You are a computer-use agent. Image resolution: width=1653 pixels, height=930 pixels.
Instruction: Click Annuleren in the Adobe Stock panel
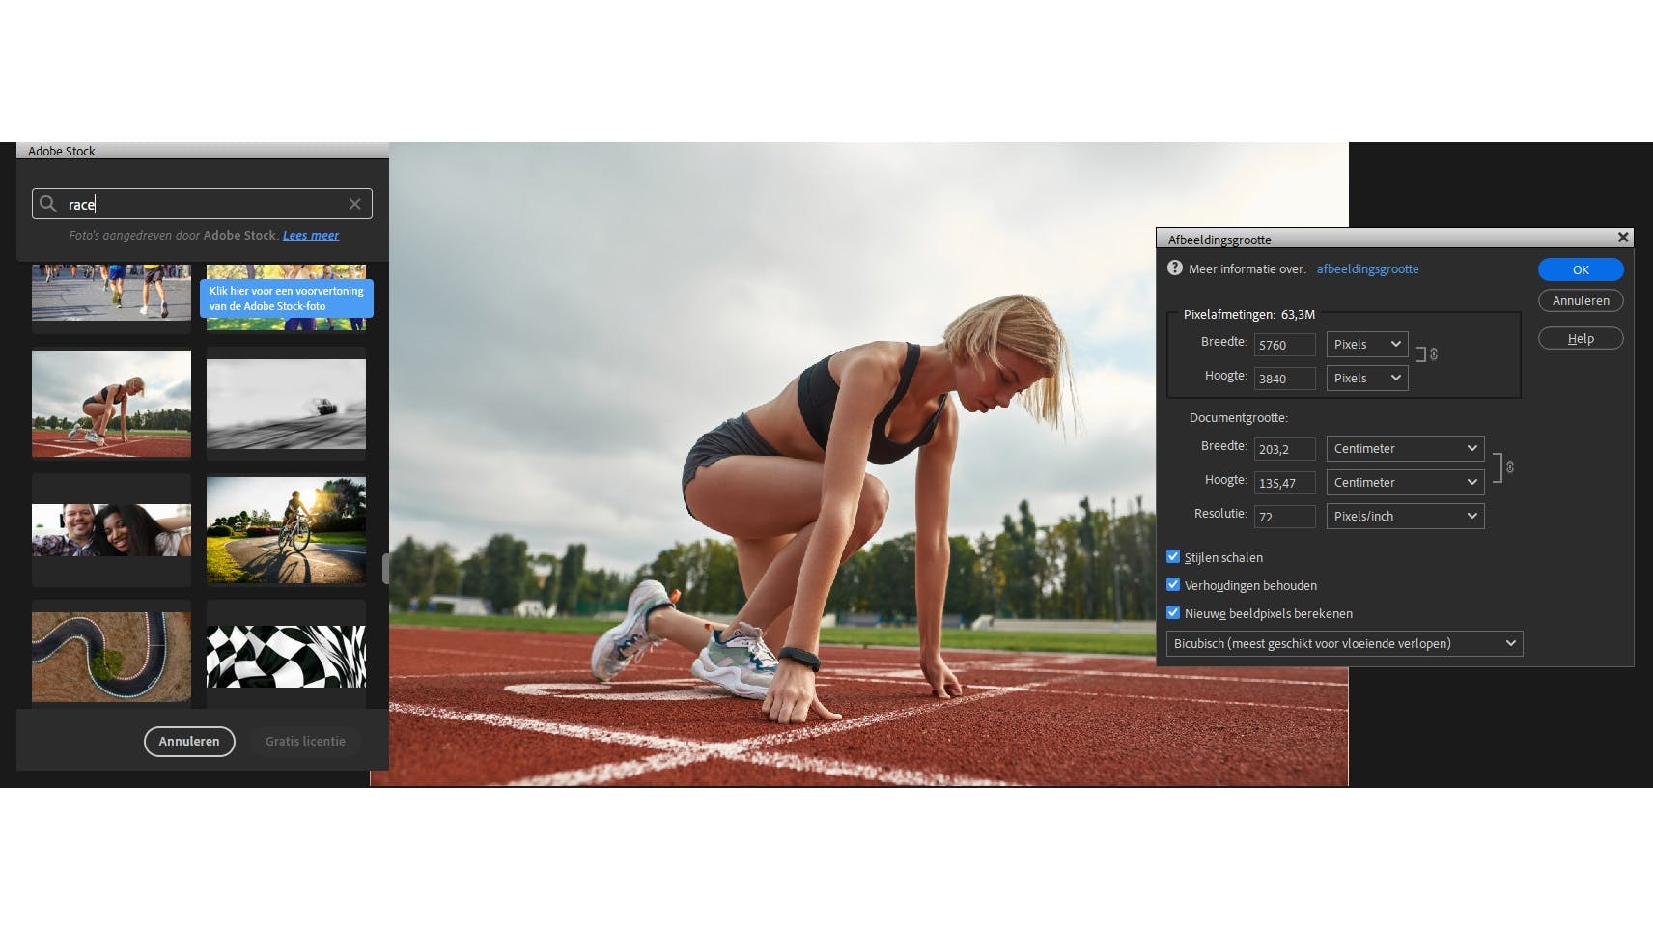(189, 742)
